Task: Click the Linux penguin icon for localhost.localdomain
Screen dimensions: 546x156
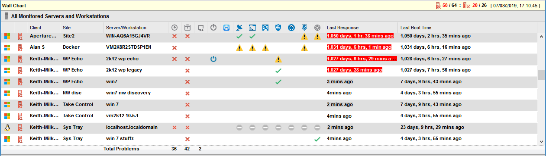Action: tap(7, 128)
